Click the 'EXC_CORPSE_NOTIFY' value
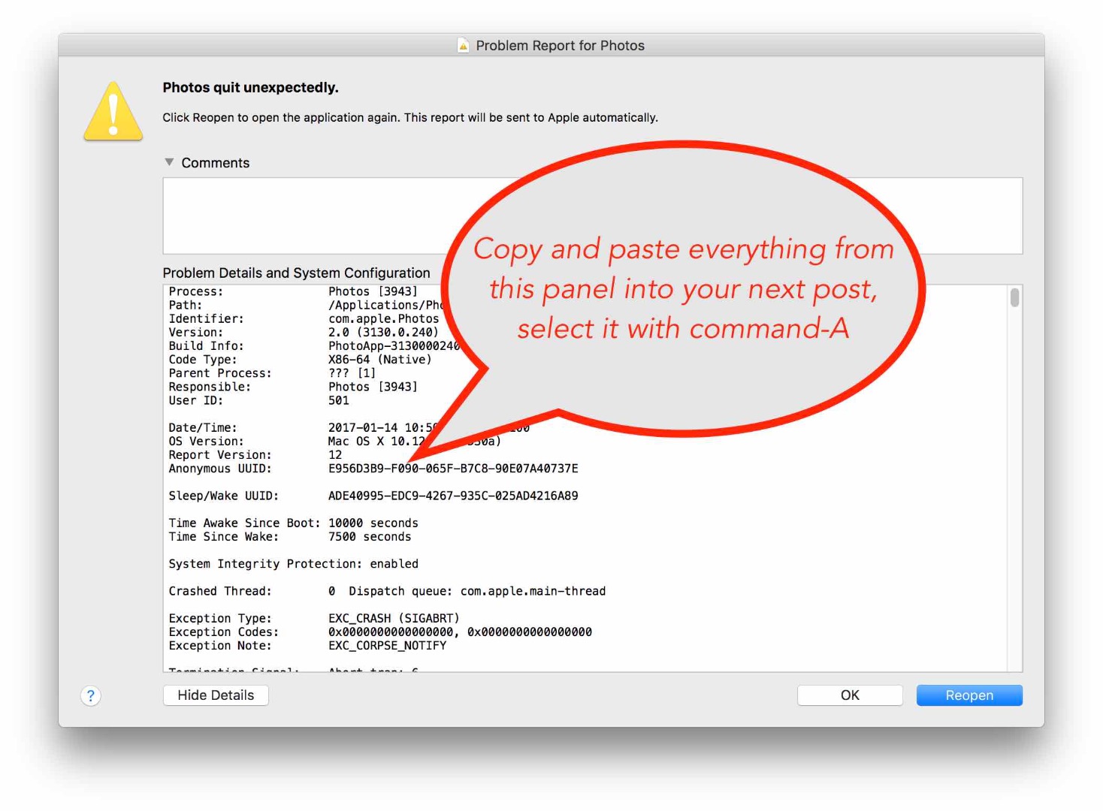1103x811 pixels. [387, 646]
